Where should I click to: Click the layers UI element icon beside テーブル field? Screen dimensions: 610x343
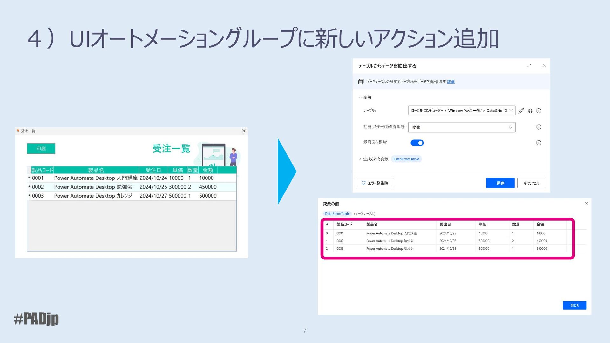coord(530,111)
